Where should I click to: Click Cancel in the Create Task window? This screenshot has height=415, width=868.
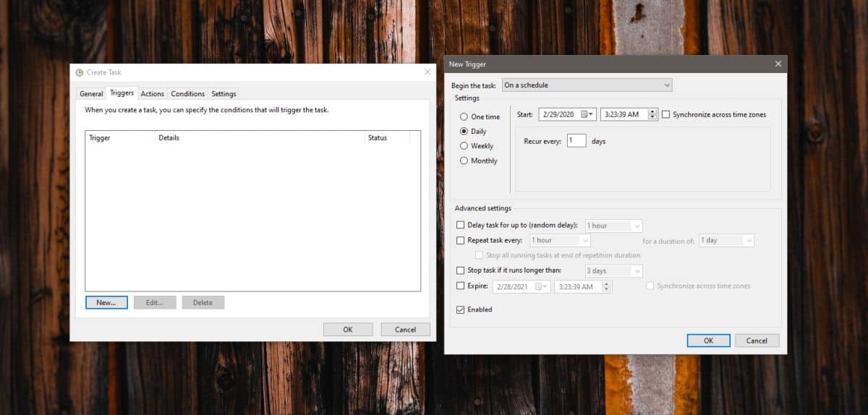(405, 330)
